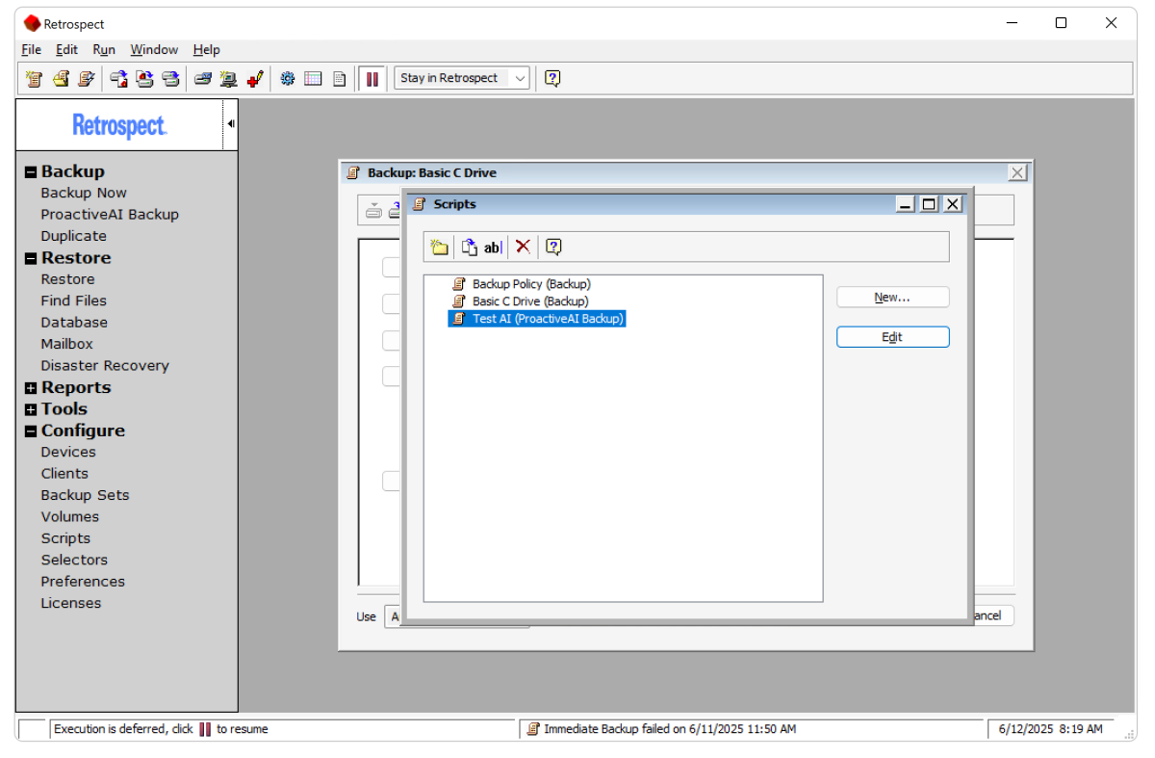This screenshot has width=1155, height=758.
Task: Open ProactiveAI Backup in sidebar
Action: tap(110, 215)
